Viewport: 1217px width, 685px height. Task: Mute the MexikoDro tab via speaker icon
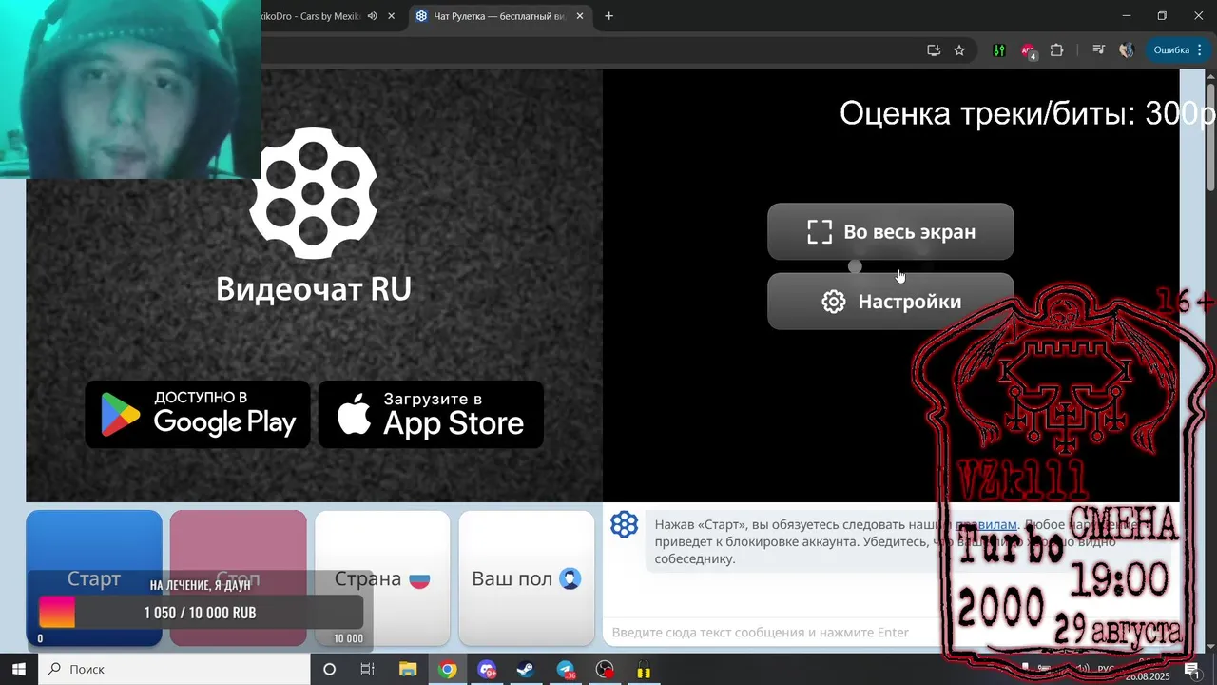point(372,16)
